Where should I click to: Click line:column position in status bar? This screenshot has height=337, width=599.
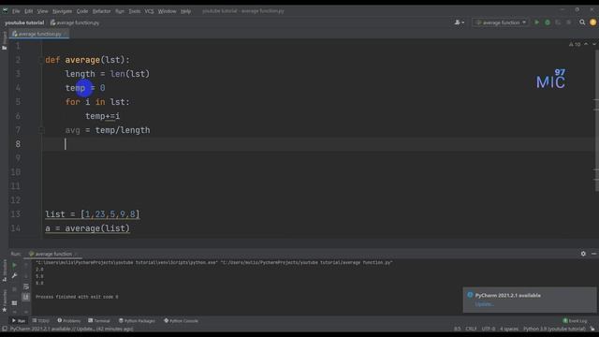458,329
